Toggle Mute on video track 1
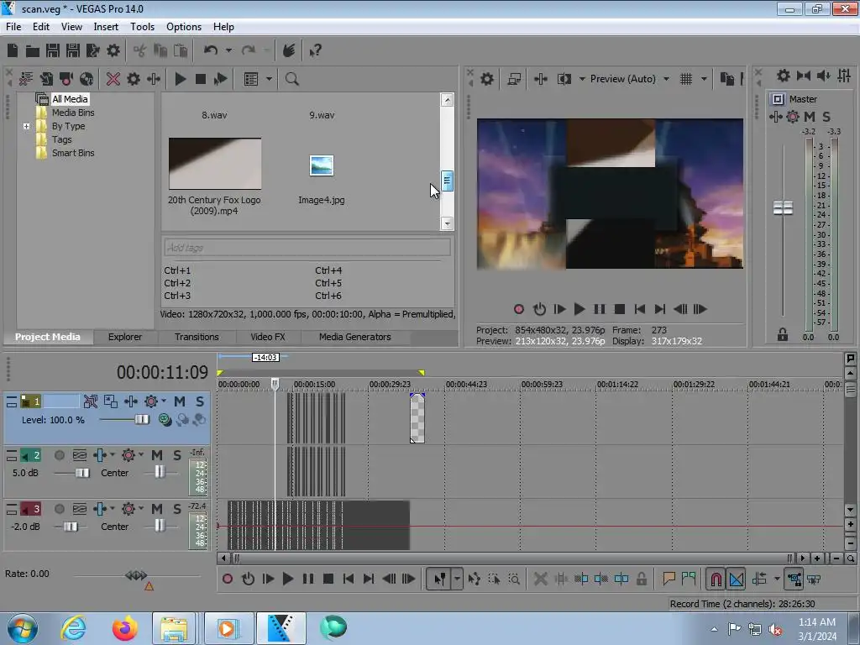The width and height of the screenshot is (860, 645). 180,401
